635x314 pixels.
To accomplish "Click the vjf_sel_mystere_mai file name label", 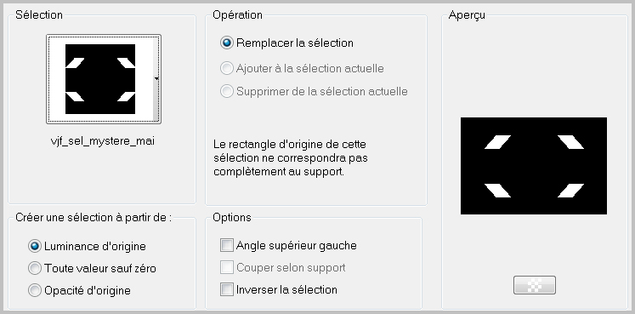I will (x=103, y=141).
